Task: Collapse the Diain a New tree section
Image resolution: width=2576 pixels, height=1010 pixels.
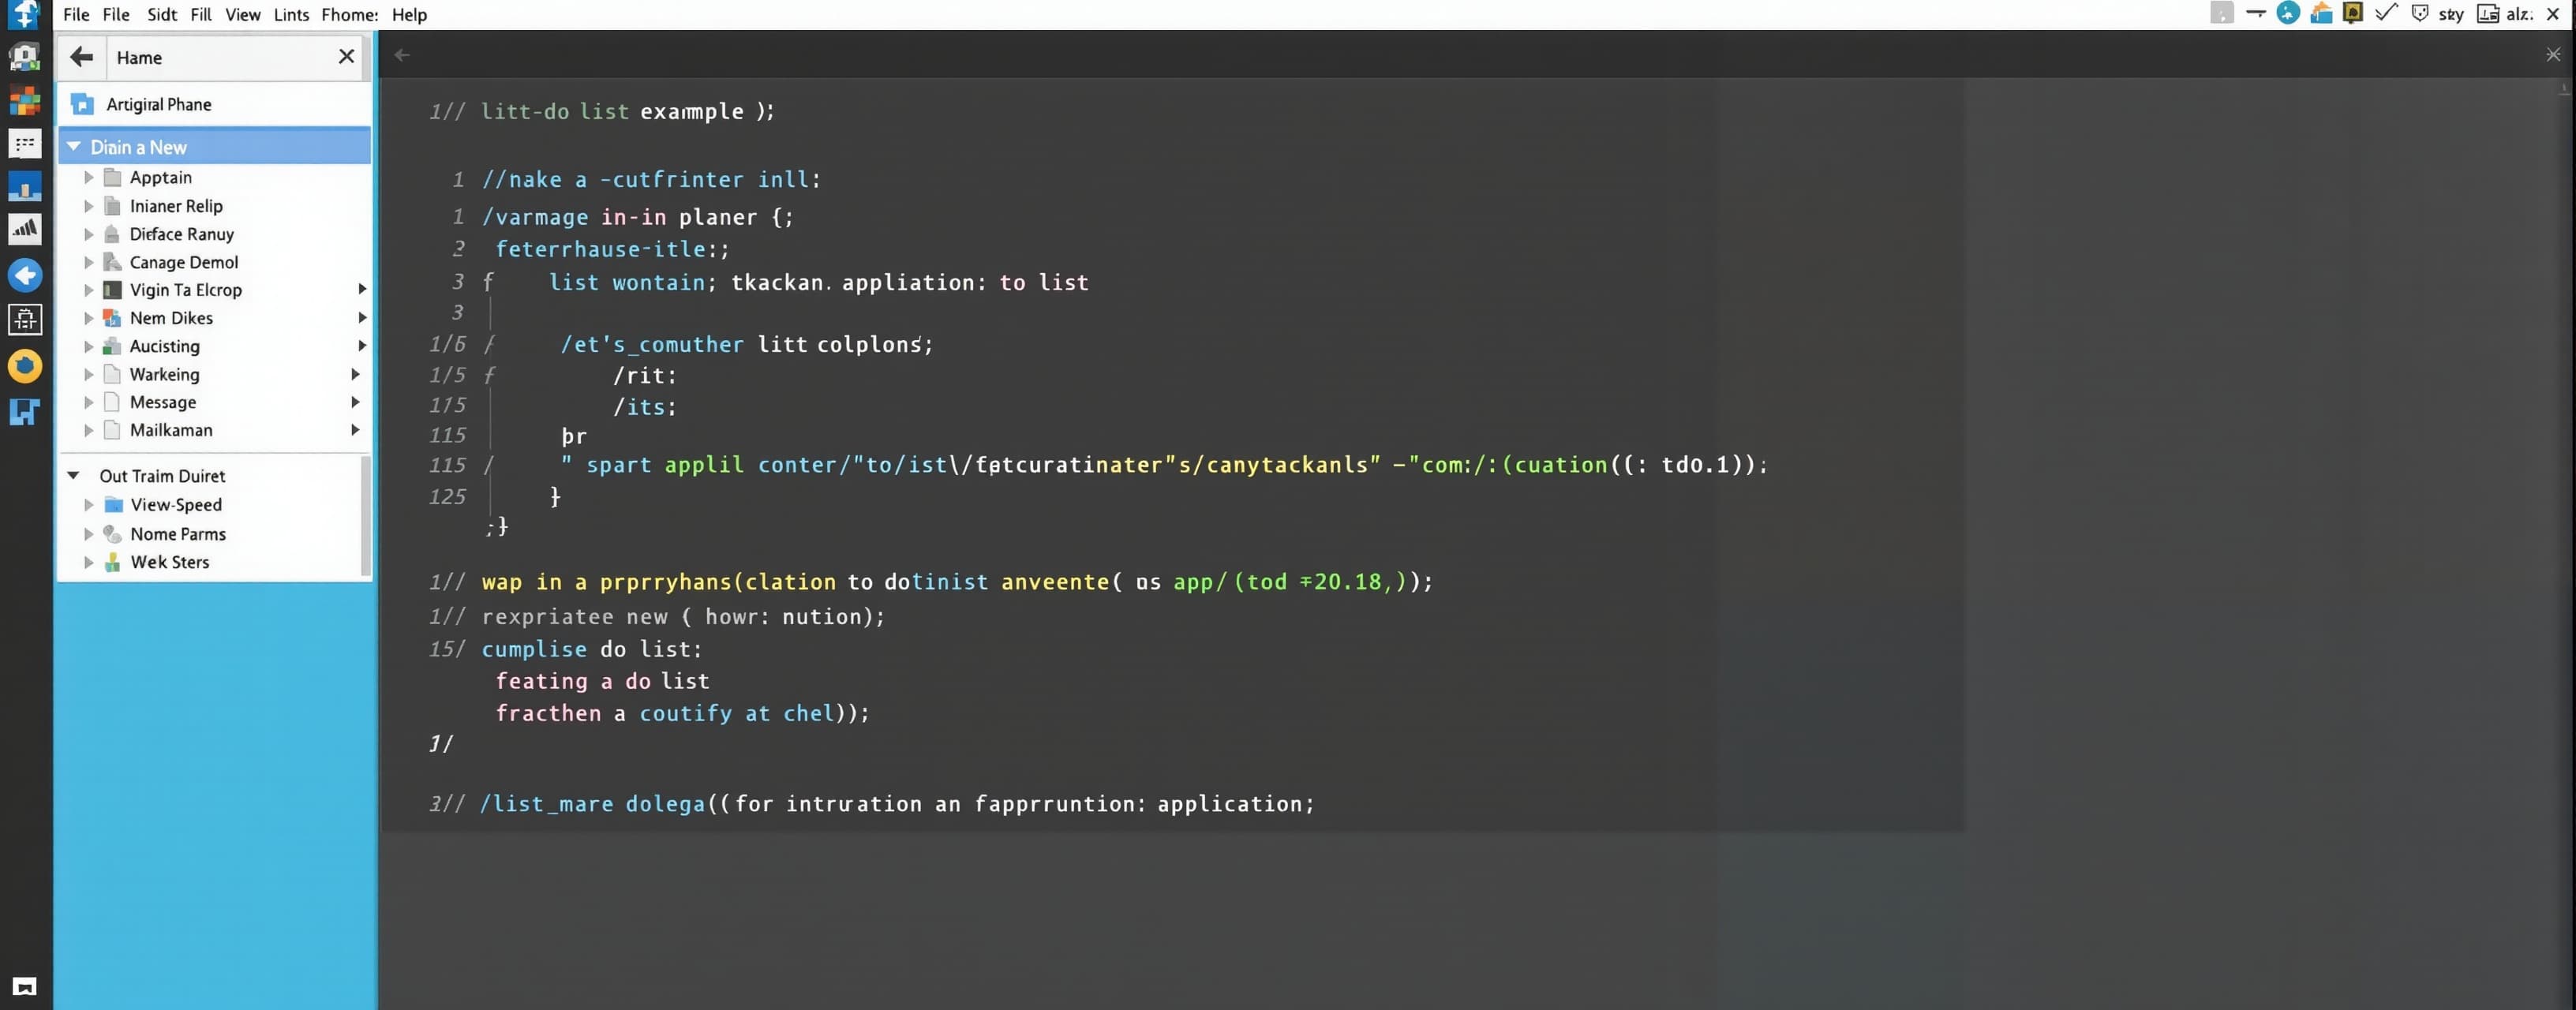Action: (73, 146)
